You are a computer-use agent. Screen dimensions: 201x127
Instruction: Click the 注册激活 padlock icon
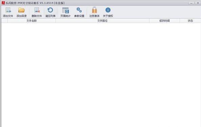tap(94, 10)
